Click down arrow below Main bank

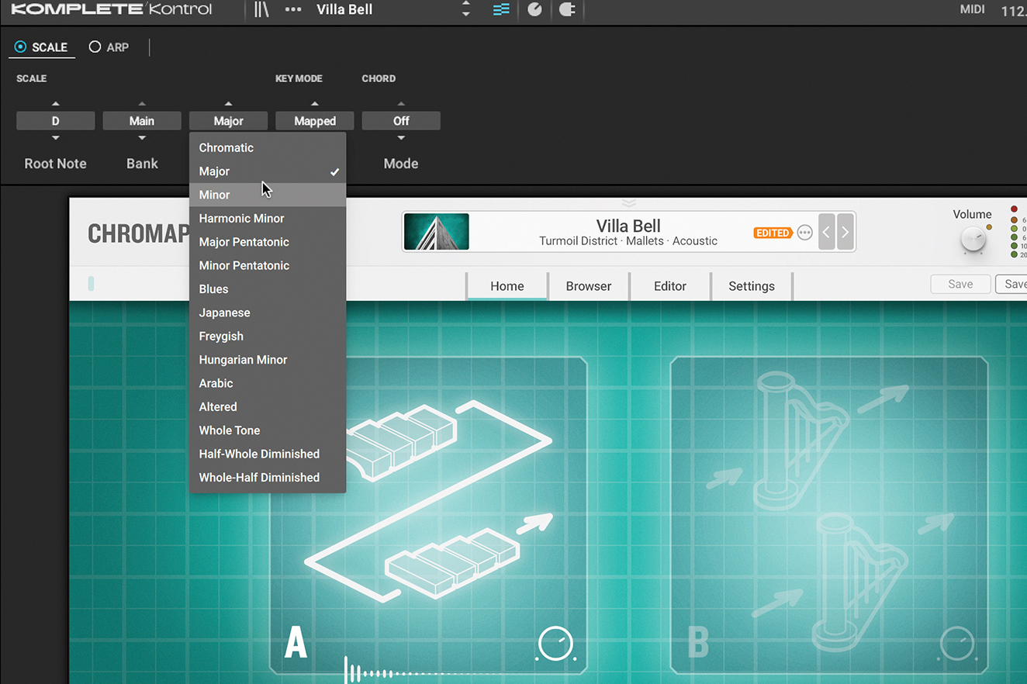(x=142, y=138)
